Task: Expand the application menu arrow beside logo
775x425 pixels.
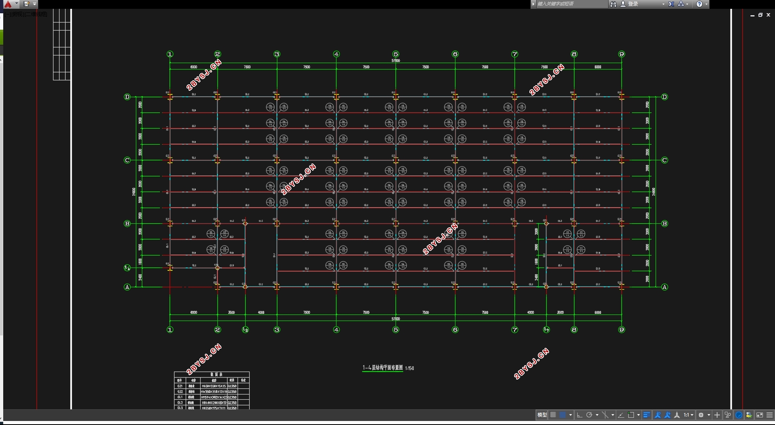Action: (16, 4)
